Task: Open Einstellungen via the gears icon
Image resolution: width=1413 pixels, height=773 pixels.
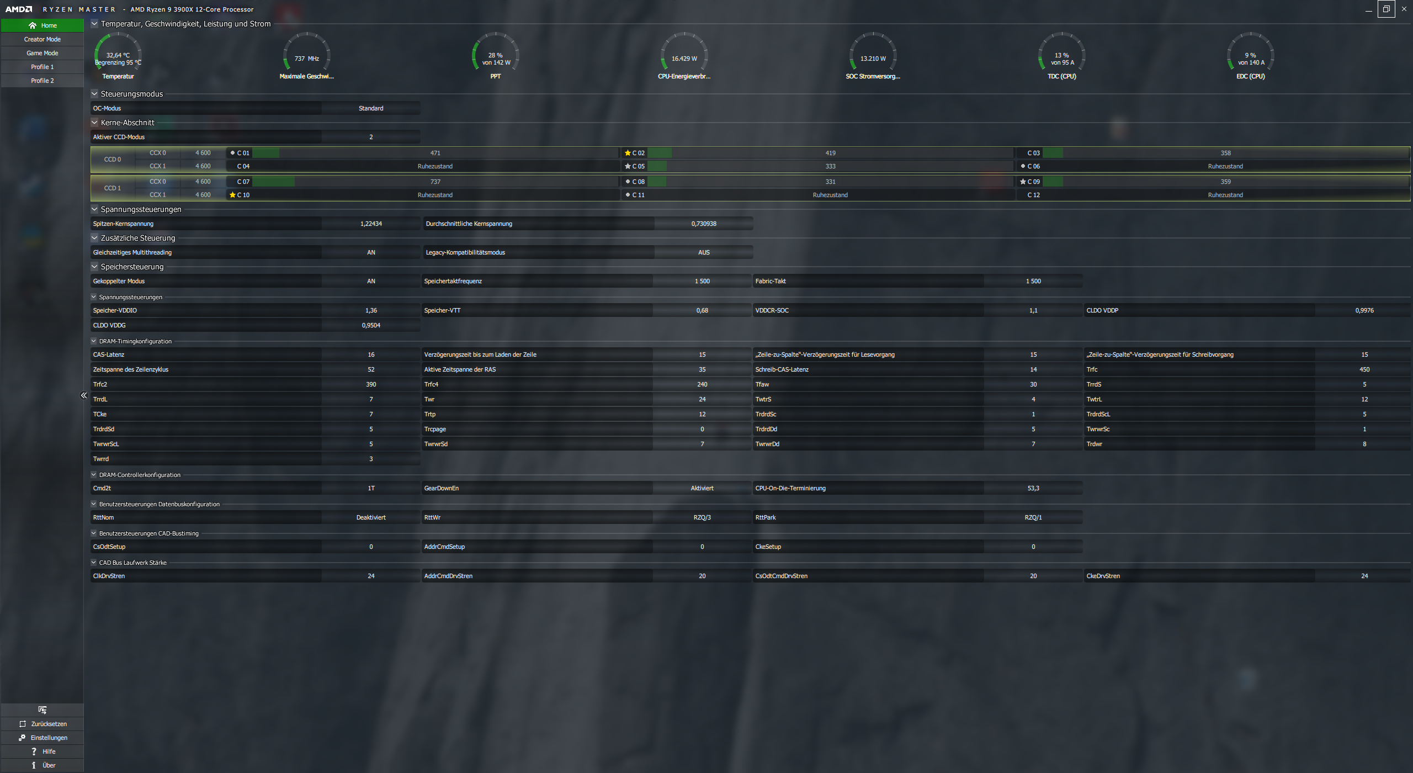Action: (x=22, y=738)
